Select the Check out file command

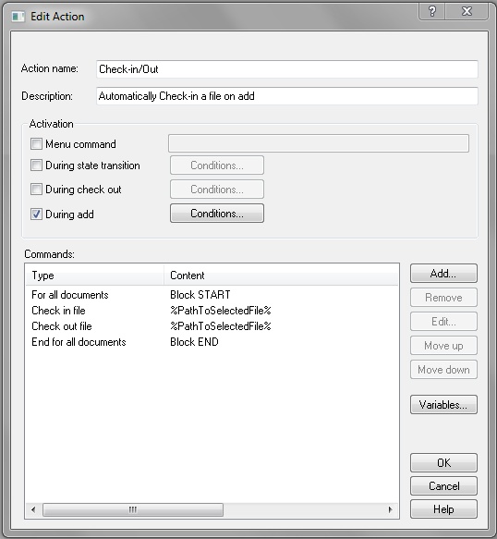point(212,325)
